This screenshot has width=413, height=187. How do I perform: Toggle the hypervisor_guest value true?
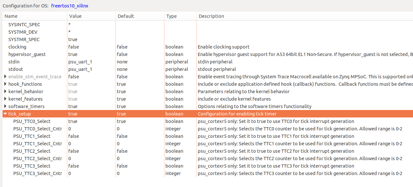tap(73, 54)
